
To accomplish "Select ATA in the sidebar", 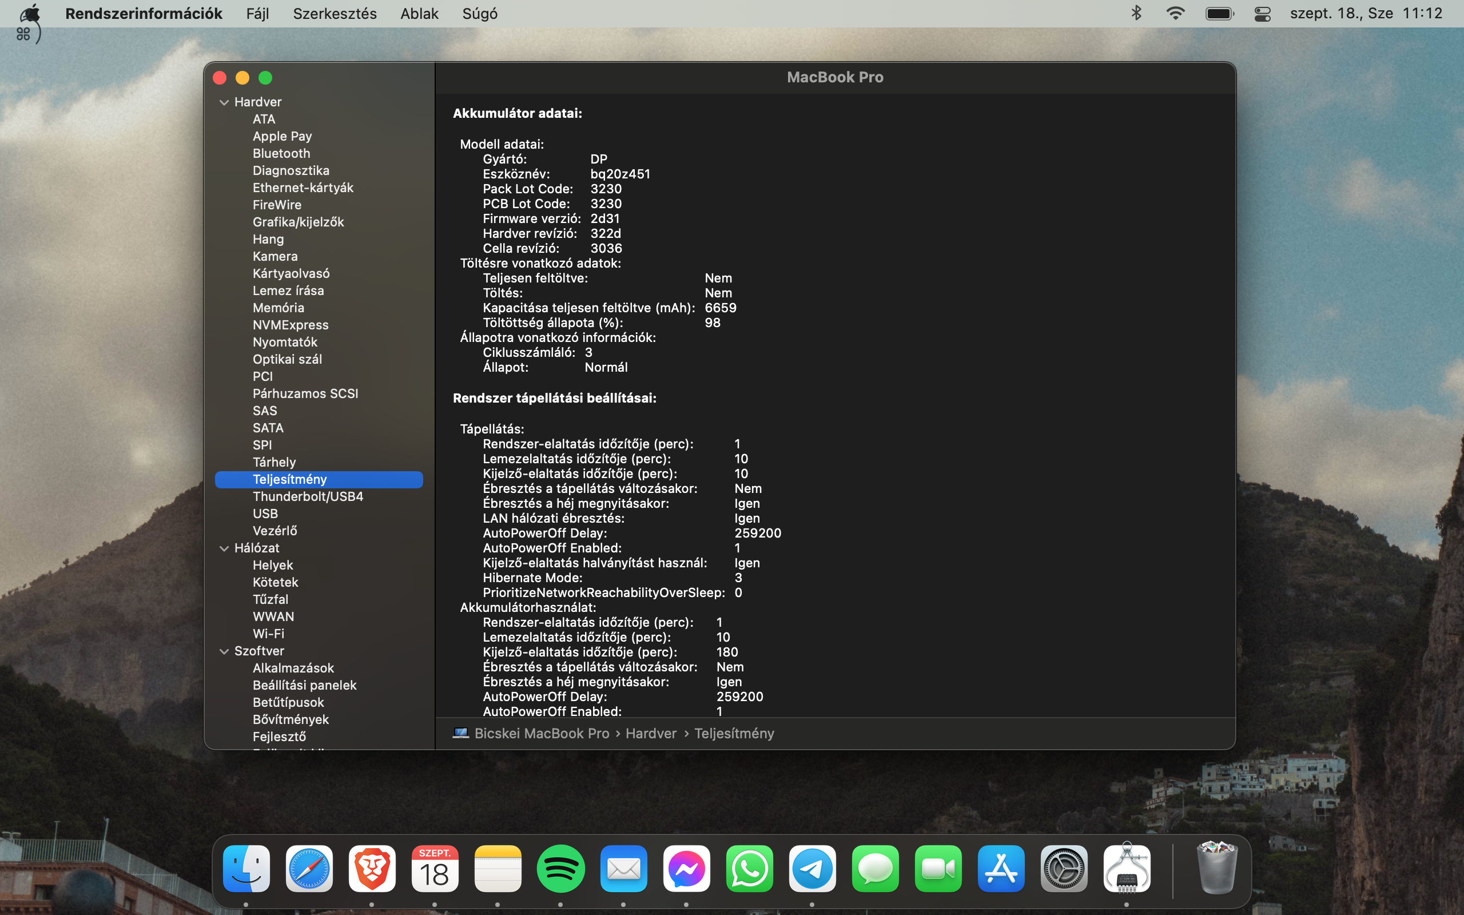I will click(264, 119).
